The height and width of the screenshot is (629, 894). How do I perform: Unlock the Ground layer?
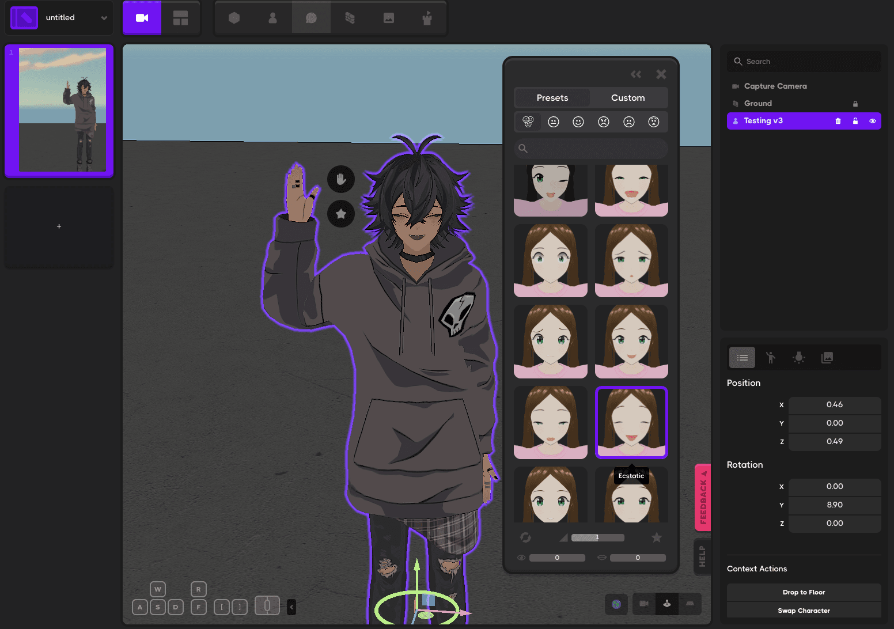point(855,103)
